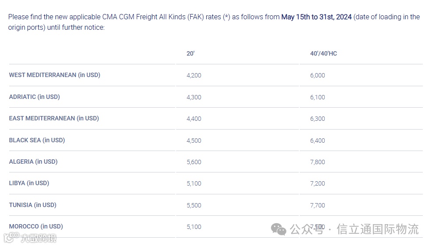432x246 pixels.
Task: Select the 5,600 rate for Algeria
Action: point(194,162)
